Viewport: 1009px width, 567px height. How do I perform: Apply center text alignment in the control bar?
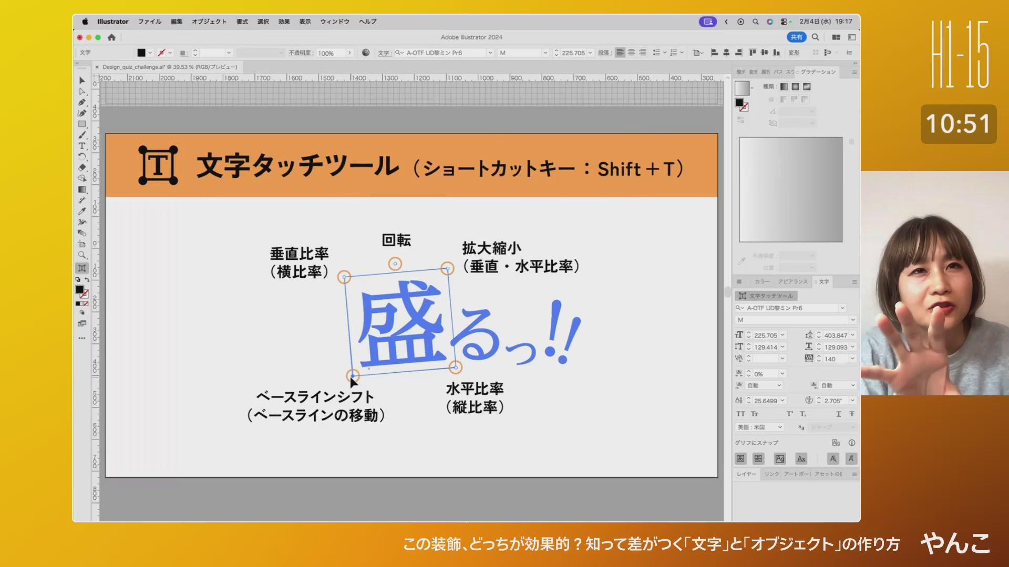coord(631,52)
